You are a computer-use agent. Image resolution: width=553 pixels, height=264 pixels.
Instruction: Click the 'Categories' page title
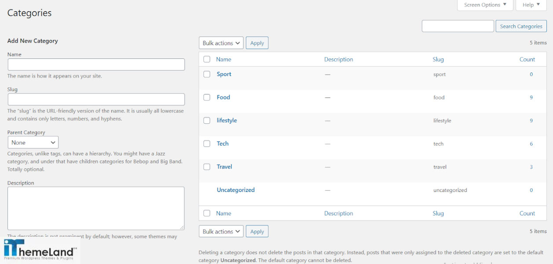click(x=29, y=13)
